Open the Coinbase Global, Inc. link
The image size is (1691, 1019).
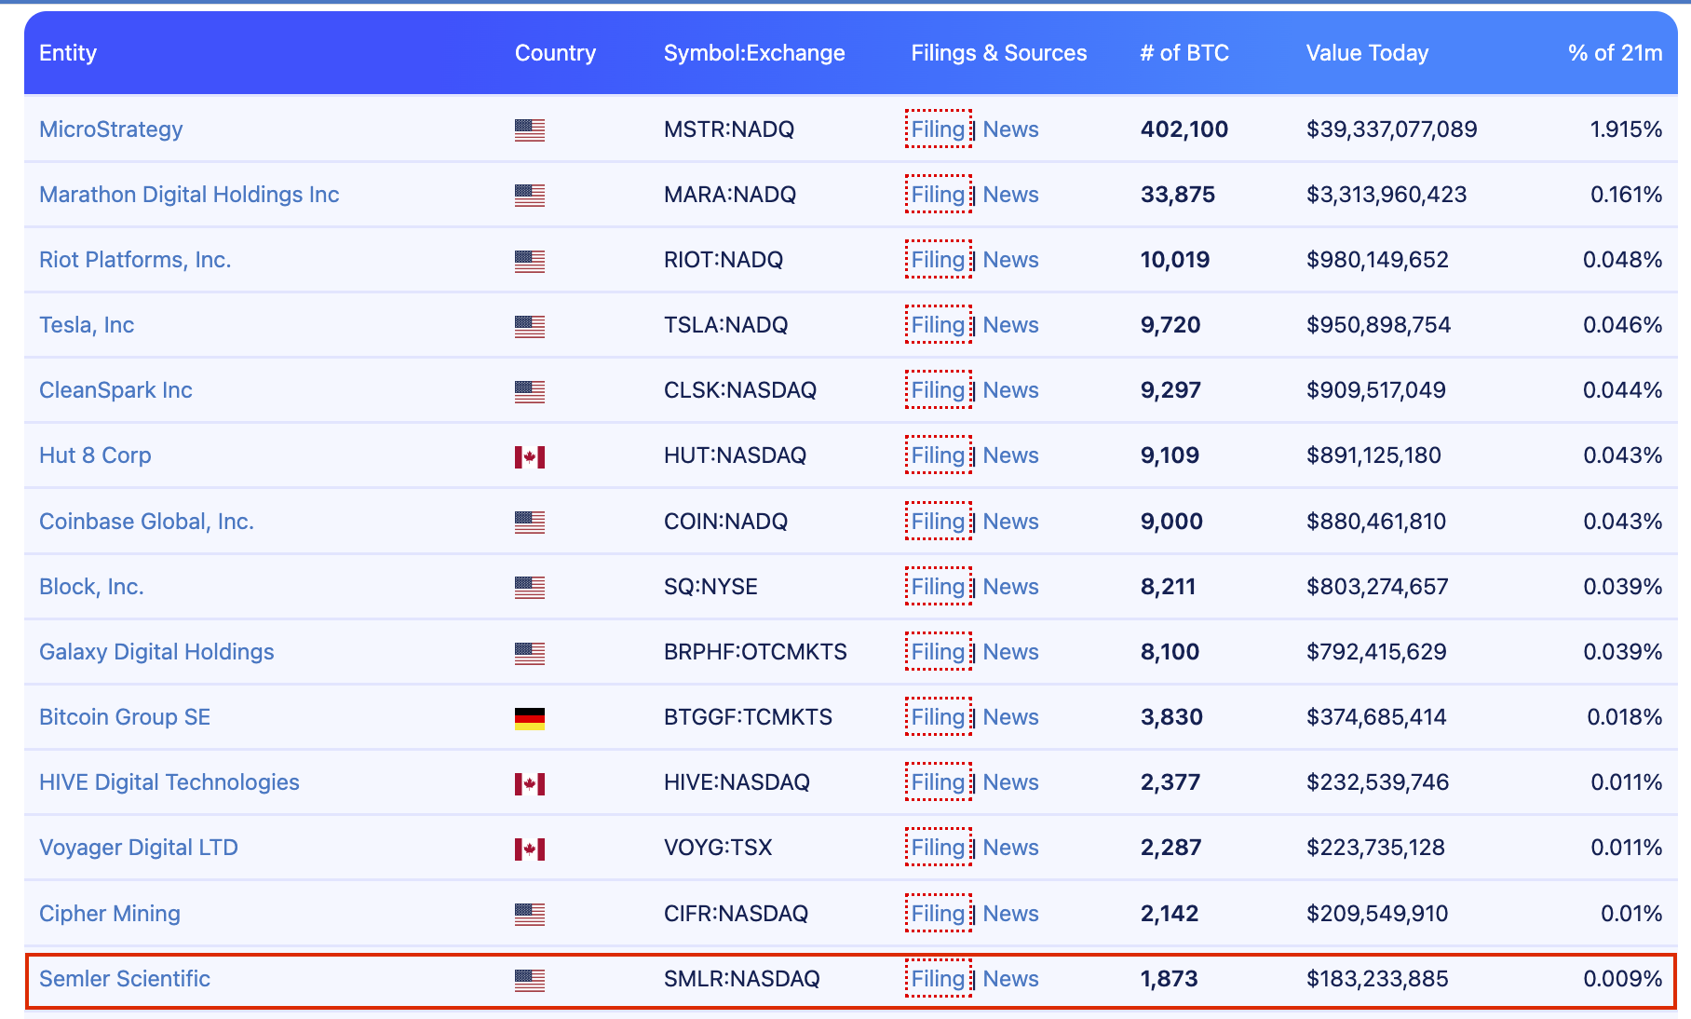[x=146, y=522]
